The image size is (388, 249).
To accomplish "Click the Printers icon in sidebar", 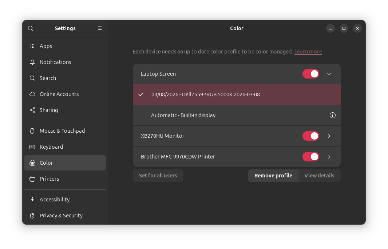I will pos(32,179).
